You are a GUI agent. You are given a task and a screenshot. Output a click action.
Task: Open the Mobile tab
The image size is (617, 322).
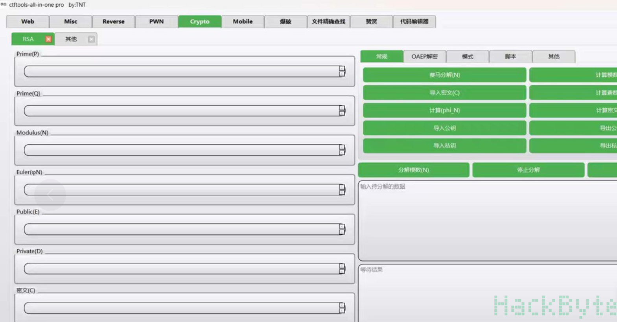point(243,21)
